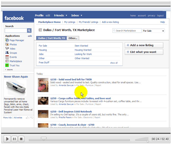Screen dimensions: 172x145
Task: Open the Inbox dropdown arrow
Action: click(81, 15)
